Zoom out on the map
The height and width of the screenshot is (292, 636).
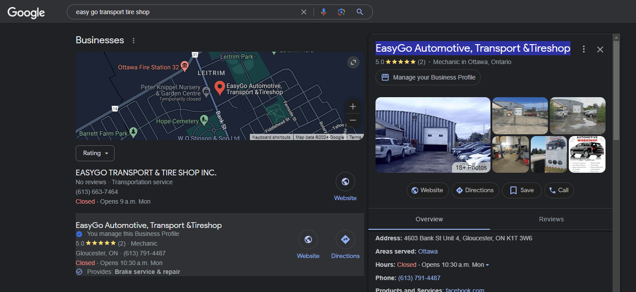point(352,120)
